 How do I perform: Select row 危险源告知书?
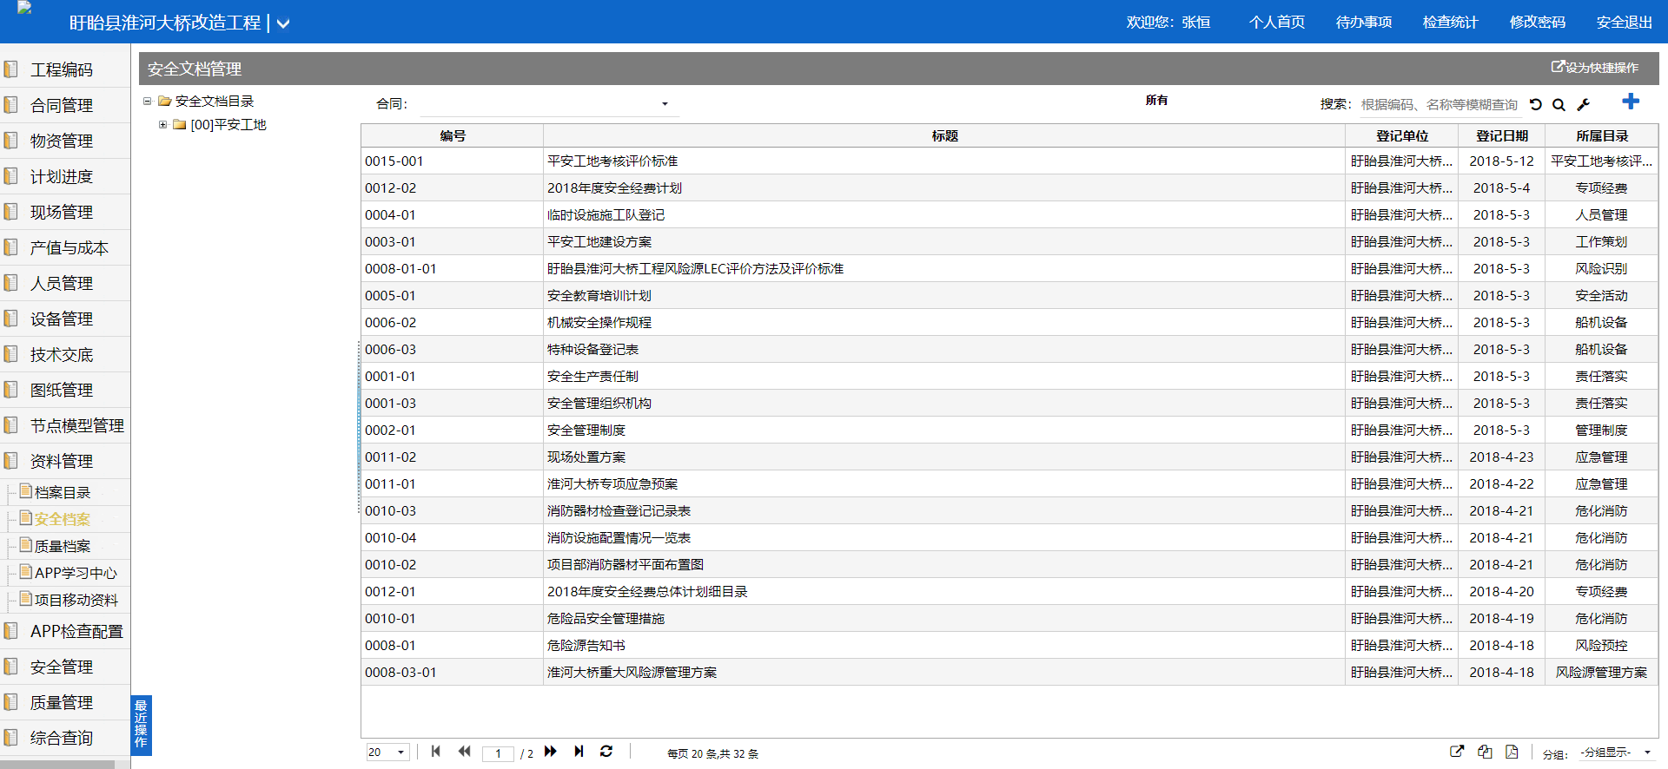pos(1009,645)
